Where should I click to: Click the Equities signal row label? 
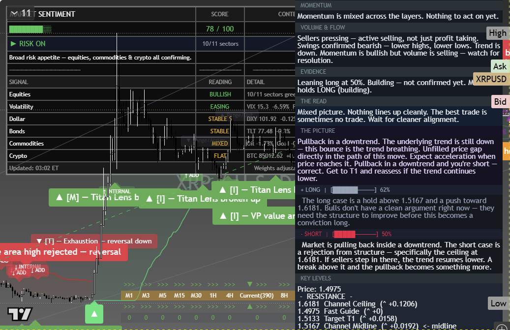[x=20, y=94]
